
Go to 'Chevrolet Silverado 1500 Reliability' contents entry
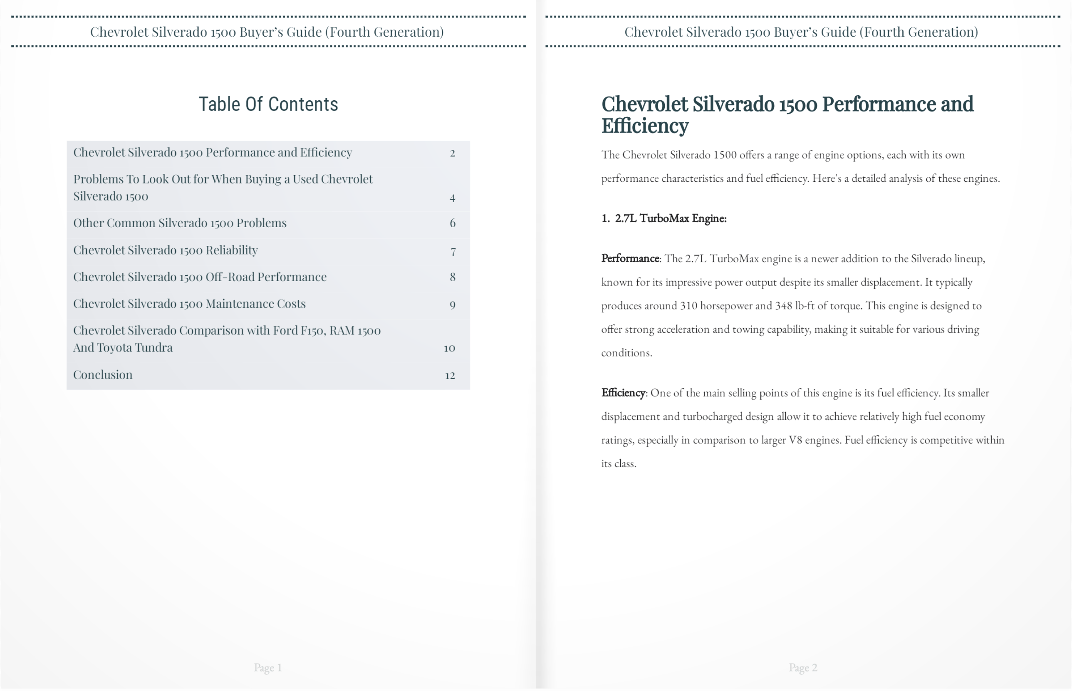pyautogui.click(x=166, y=250)
